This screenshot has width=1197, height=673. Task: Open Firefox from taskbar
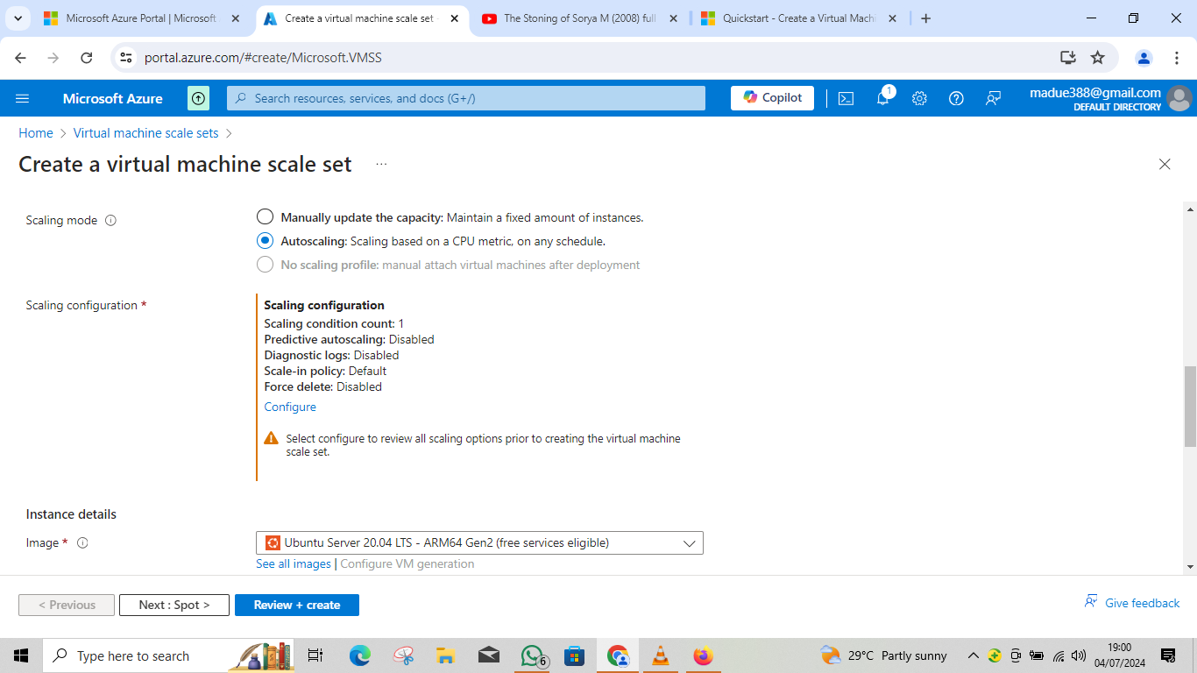(703, 655)
